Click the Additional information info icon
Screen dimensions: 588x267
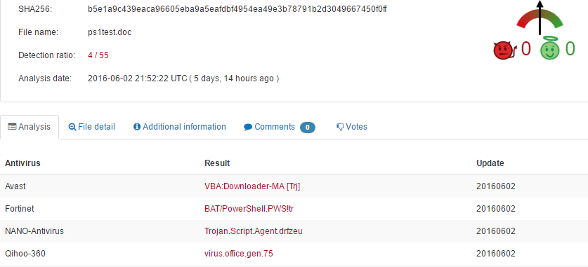tap(137, 127)
